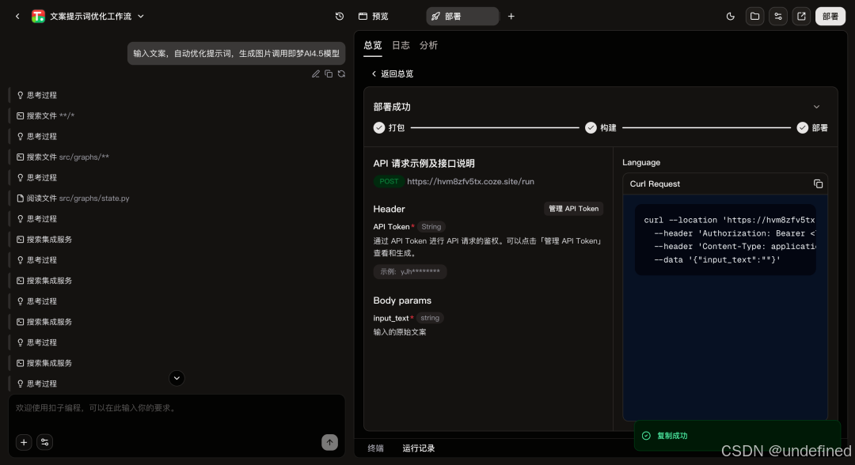855x465 pixels.
Task: Switch to 运行记录 bottom tab
Action: pyautogui.click(x=418, y=448)
